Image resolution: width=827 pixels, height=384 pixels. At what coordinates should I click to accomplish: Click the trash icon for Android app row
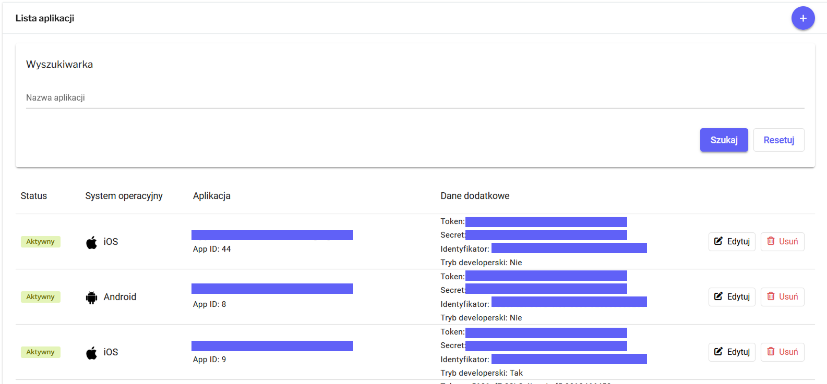point(771,296)
